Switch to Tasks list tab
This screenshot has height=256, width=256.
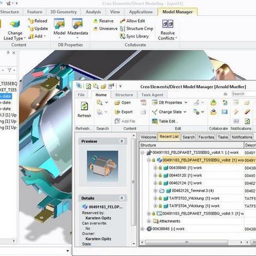point(223,137)
